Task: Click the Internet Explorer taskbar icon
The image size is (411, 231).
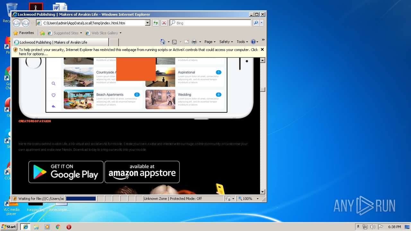Action: point(25,227)
